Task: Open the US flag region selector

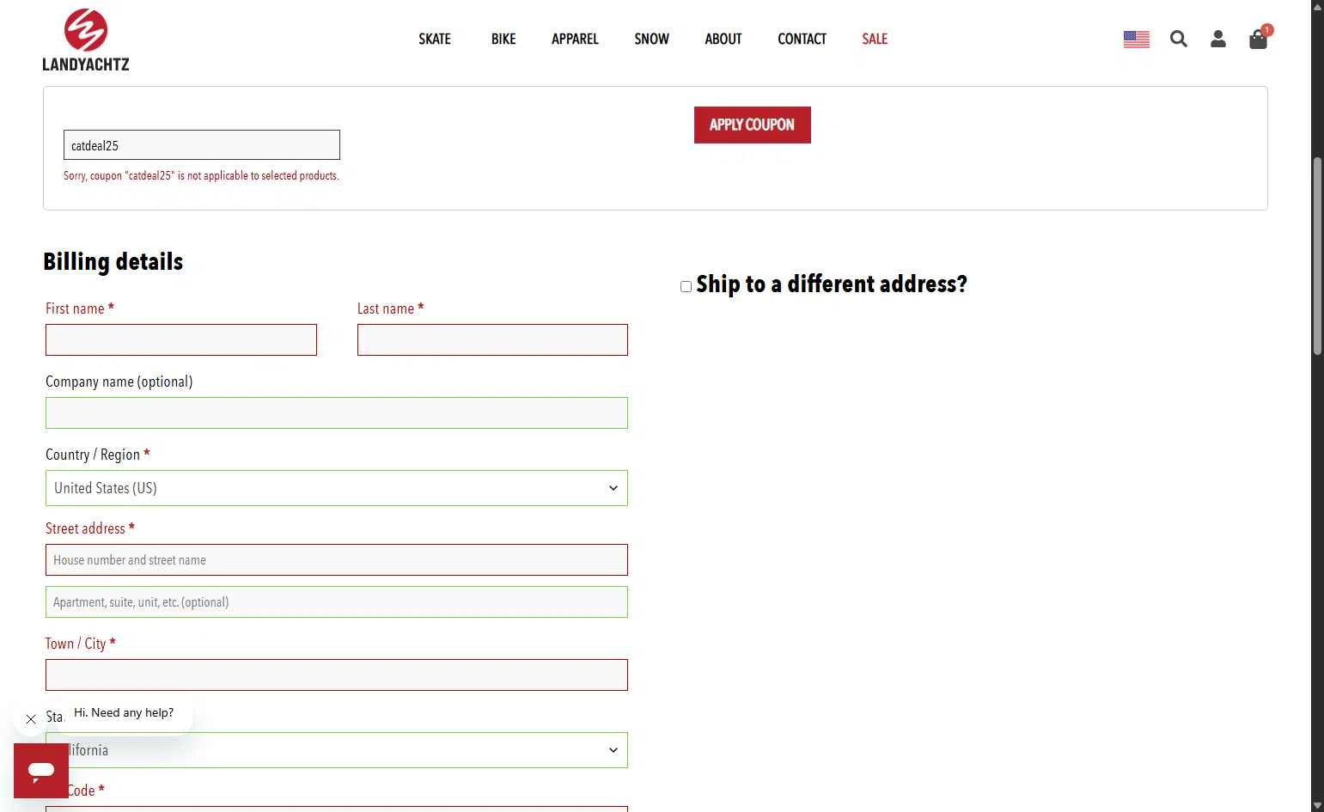Action: [x=1136, y=39]
